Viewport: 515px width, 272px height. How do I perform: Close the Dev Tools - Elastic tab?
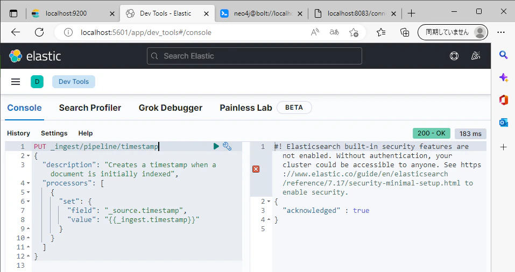click(206, 13)
